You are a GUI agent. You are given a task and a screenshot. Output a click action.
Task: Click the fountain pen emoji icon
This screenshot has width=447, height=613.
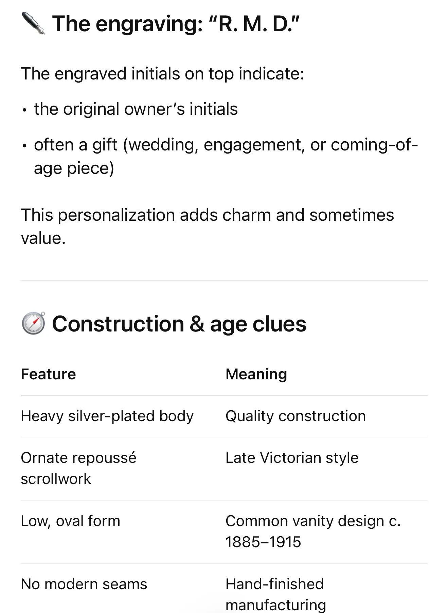33,23
